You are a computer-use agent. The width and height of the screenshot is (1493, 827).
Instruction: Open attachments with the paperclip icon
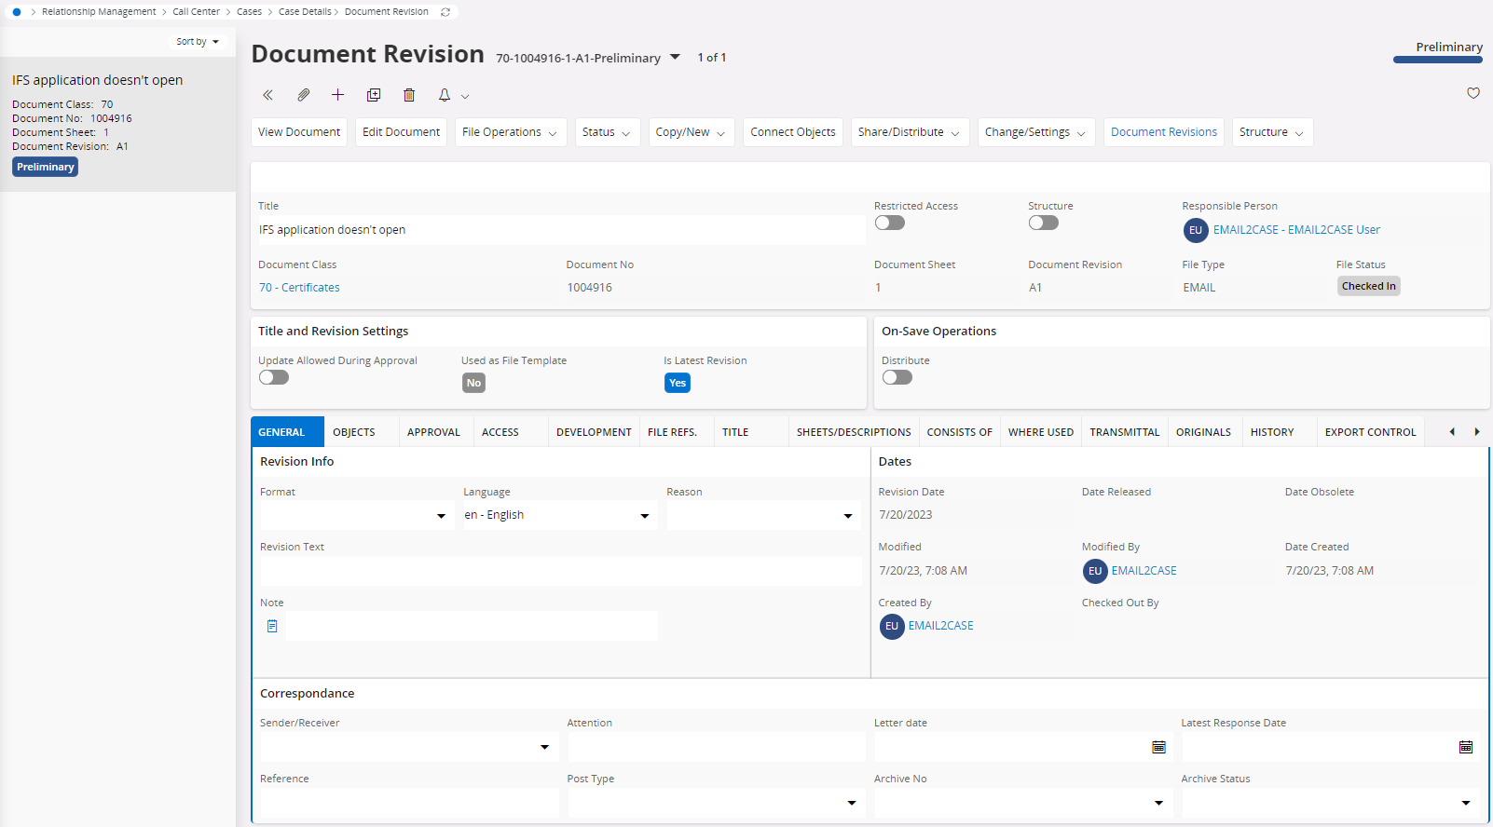click(303, 95)
